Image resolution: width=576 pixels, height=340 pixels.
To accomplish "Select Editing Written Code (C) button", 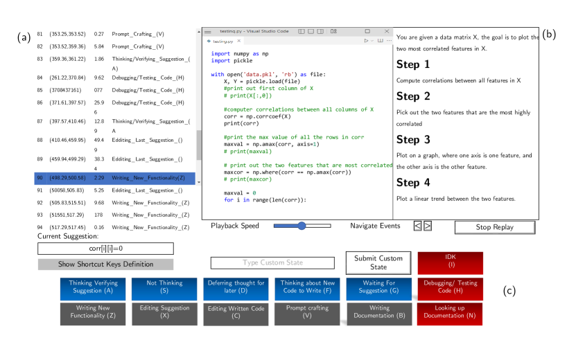I will (x=236, y=314).
